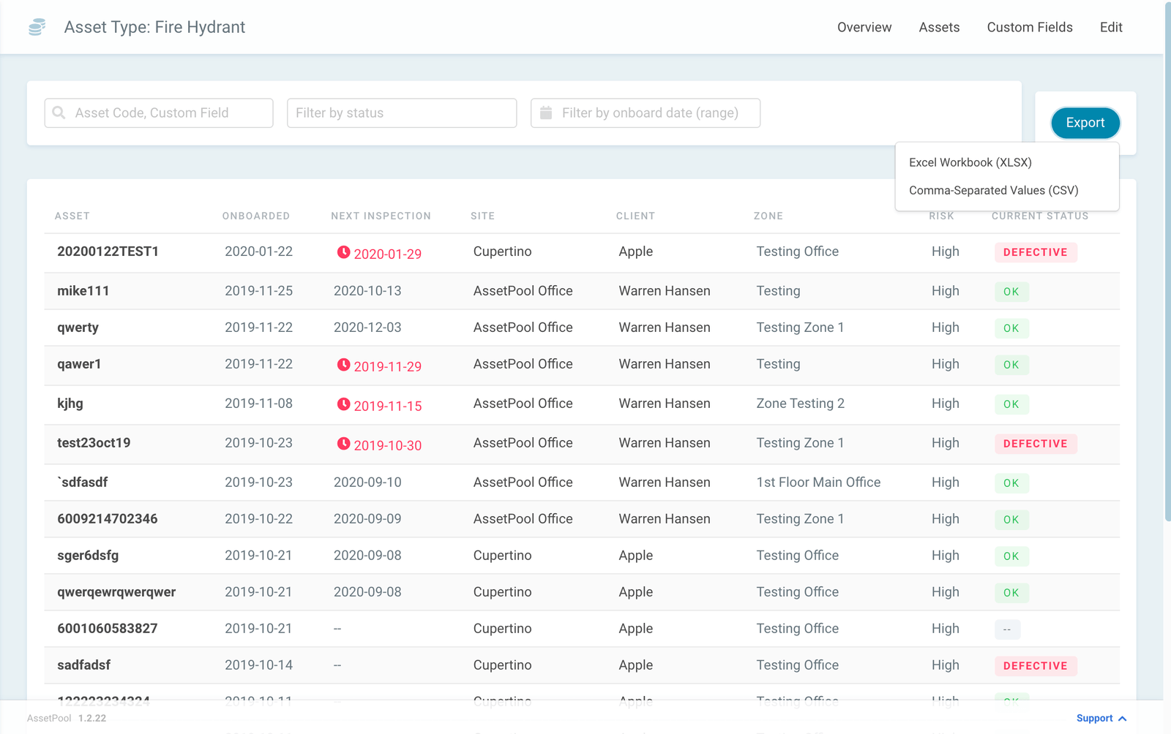
Task: Click next inspection date 2020-12-03
Action: [367, 328]
